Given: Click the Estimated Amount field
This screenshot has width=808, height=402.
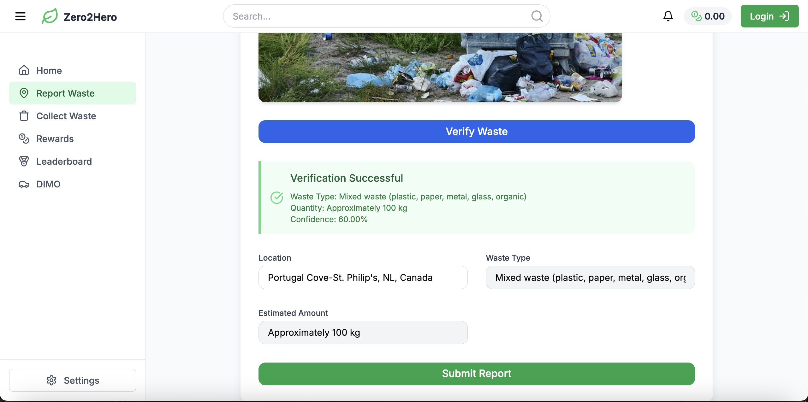Looking at the screenshot, I should [363, 333].
